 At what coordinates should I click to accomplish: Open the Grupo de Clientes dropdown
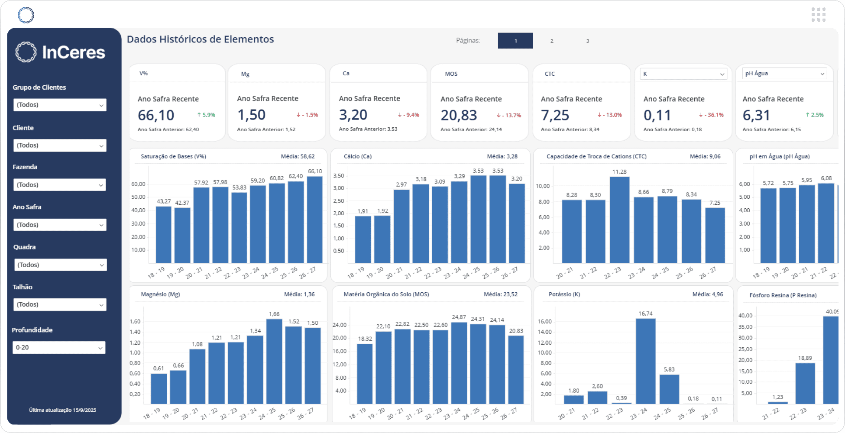coord(60,105)
